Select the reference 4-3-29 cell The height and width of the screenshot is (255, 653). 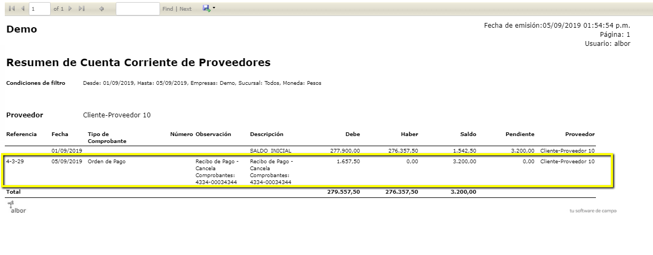(x=15, y=161)
